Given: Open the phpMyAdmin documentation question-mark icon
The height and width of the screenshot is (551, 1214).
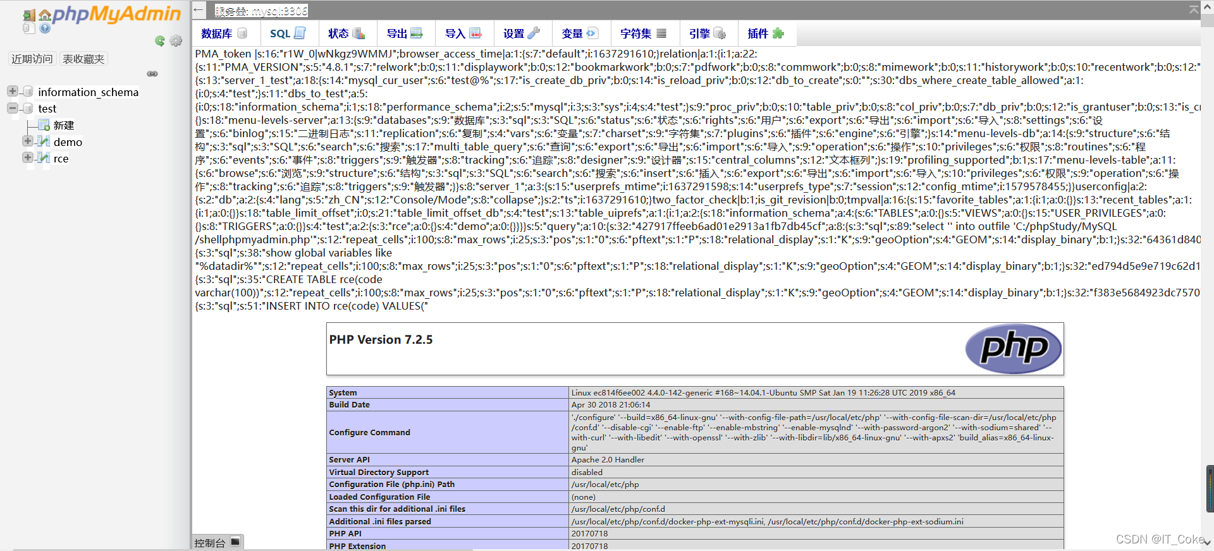Looking at the screenshot, I should click(x=45, y=28).
